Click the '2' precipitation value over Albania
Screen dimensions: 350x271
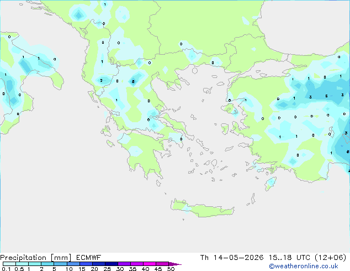(102, 81)
